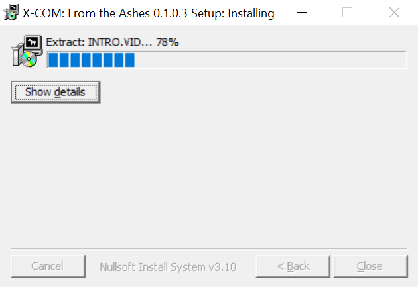Minimize the X-COM setup window
Image resolution: width=418 pixels, height=287 pixels.
pyautogui.click(x=301, y=12)
